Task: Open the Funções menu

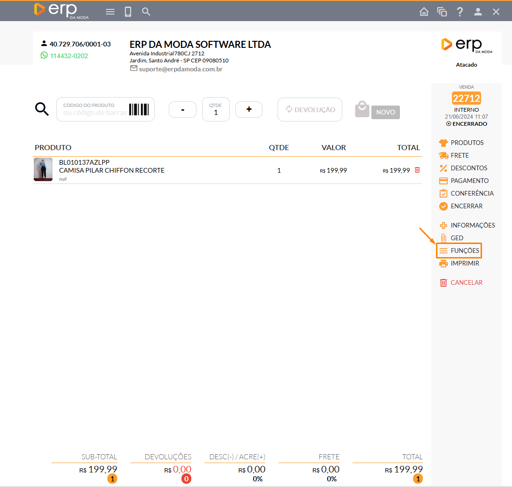Action: tap(459, 251)
